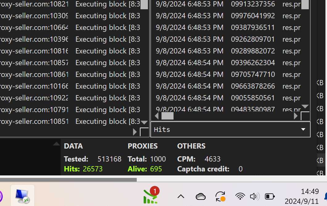Open the green chart app with badge

tap(151, 195)
